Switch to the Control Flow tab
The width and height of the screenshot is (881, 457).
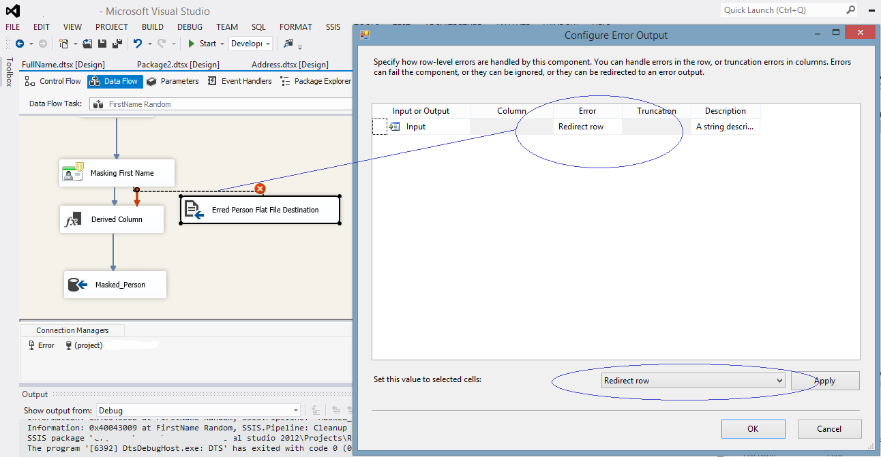tap(53, 81)
